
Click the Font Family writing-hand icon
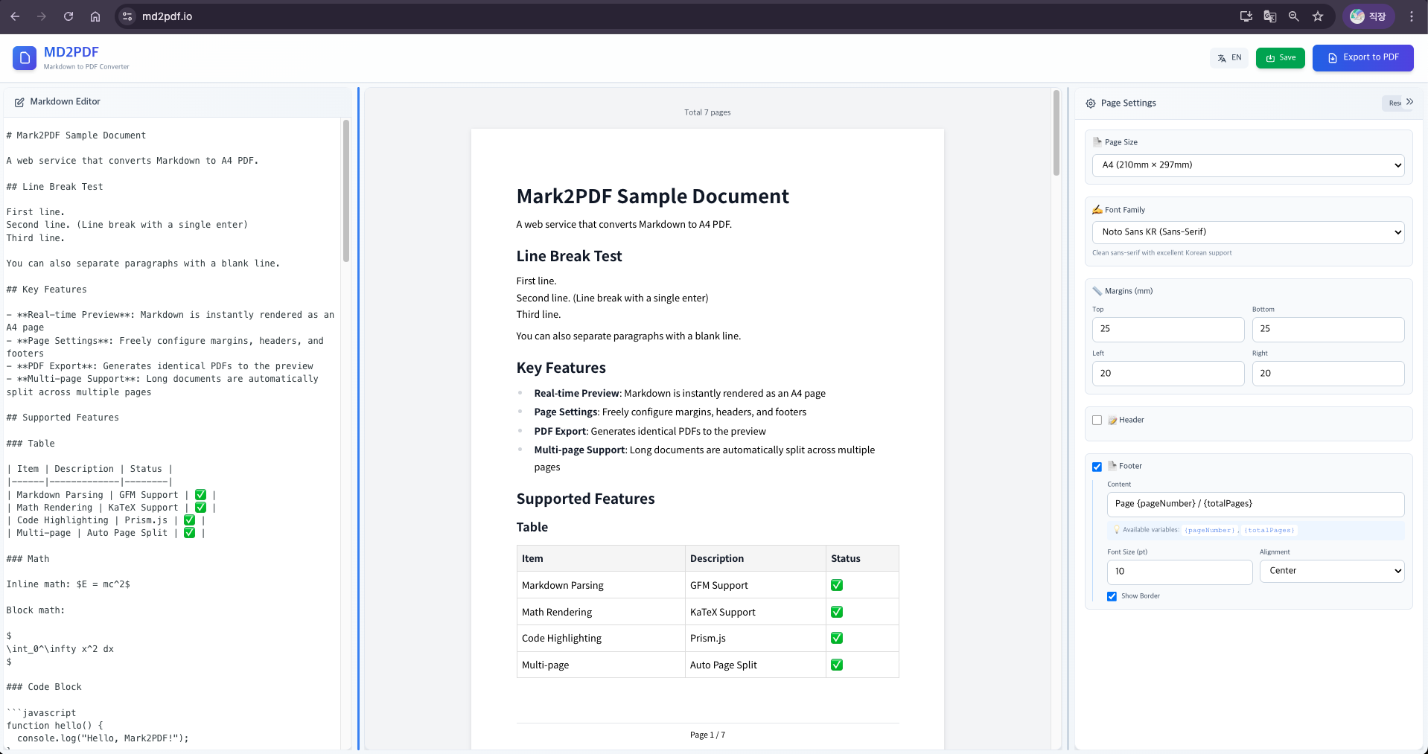click(1097, 209)
